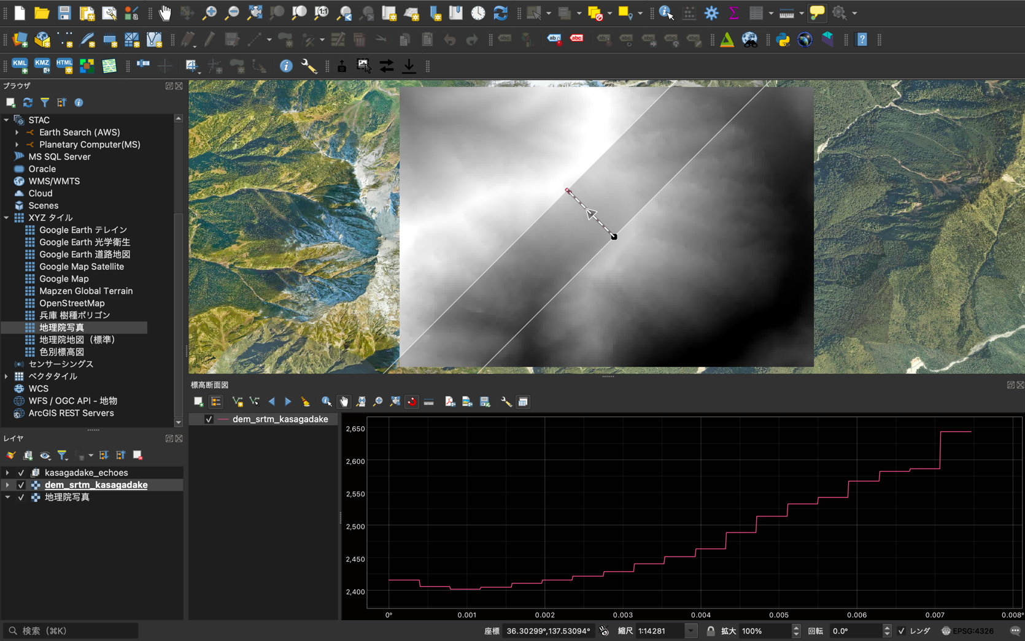Click the coordinate input field

[x=548, y=631]
